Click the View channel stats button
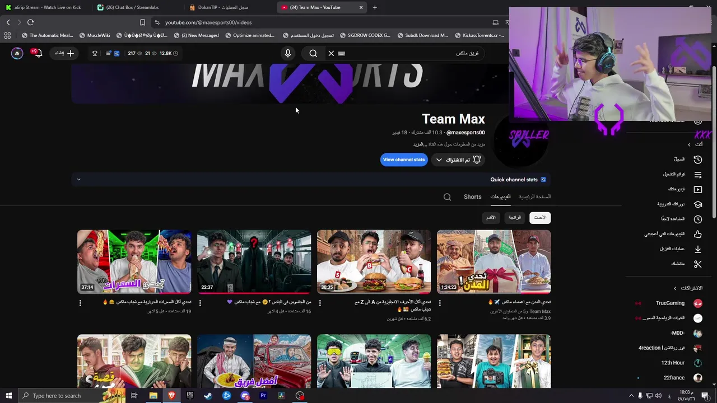717x403 pixels. tap(404, 160)
